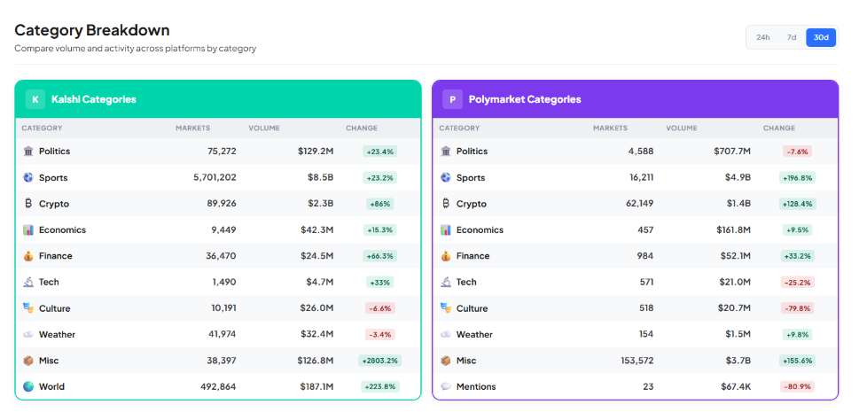
Task: Click the Kalshi Tech microscope icon
Action: click(x=28, y=282)
